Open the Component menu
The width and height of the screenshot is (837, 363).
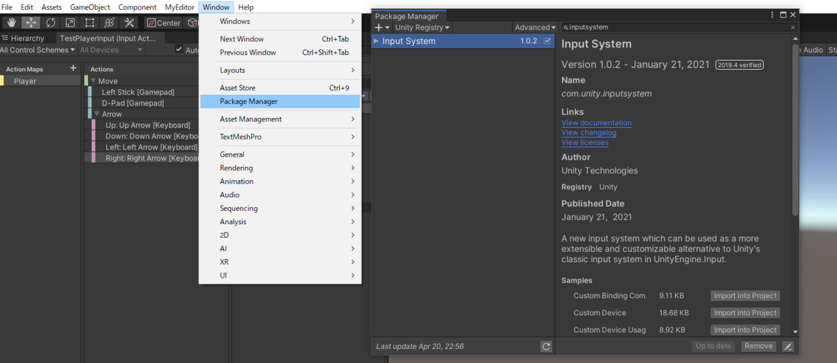137,7
